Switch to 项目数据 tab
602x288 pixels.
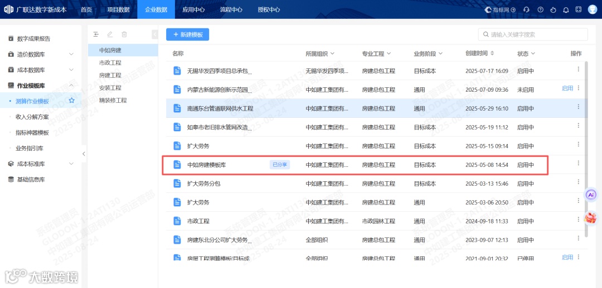118,9
